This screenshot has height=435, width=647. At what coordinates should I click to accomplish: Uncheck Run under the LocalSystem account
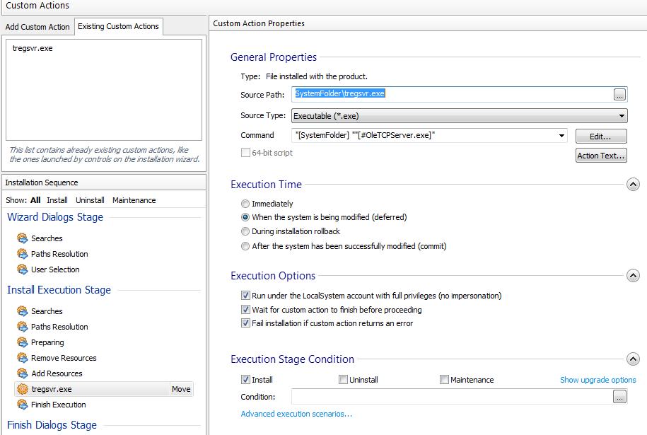[245, 296]
